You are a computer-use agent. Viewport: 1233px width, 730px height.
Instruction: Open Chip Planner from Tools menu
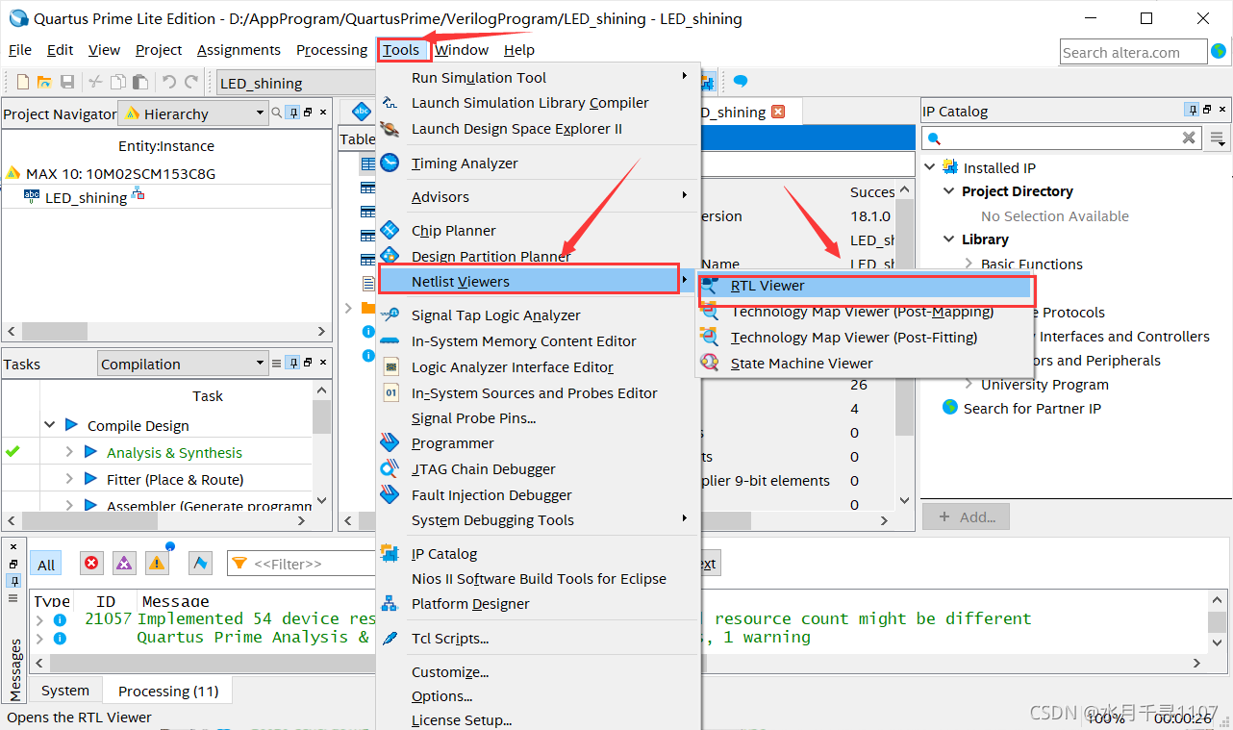pyautogui.click(x=454, y=231)
